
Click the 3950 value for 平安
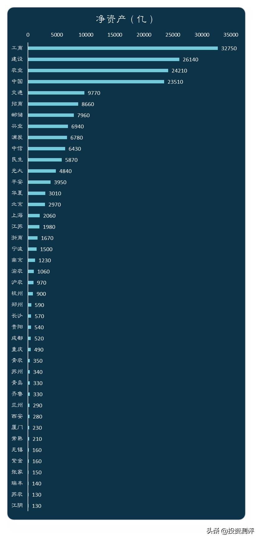[60, 182]
